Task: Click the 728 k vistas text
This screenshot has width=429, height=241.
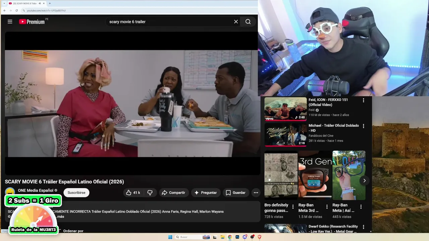Action: pos(274,217)
